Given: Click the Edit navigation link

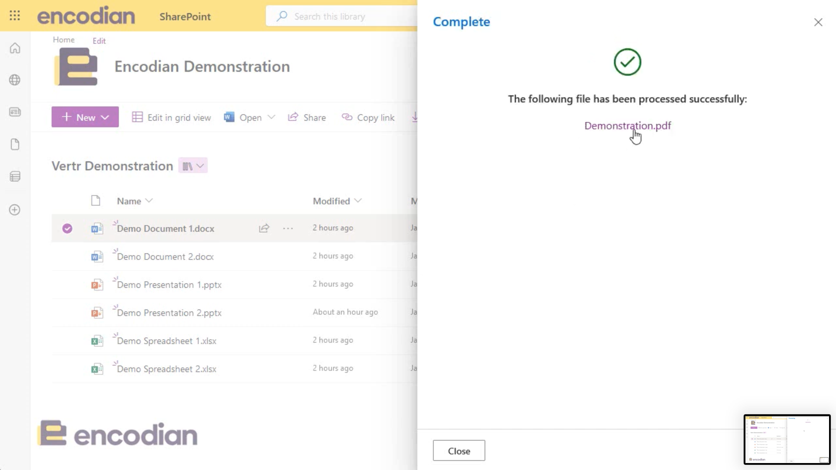Looking at the screenshot, I should pos(99,41).
